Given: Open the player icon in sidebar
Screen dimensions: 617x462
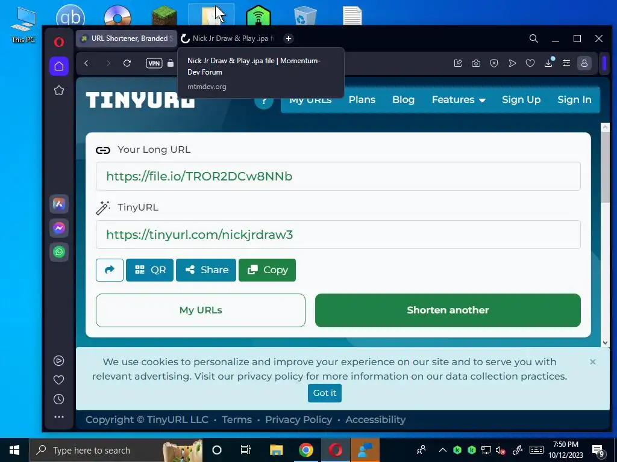Looking at the screenshot, I should coord(58,361).
